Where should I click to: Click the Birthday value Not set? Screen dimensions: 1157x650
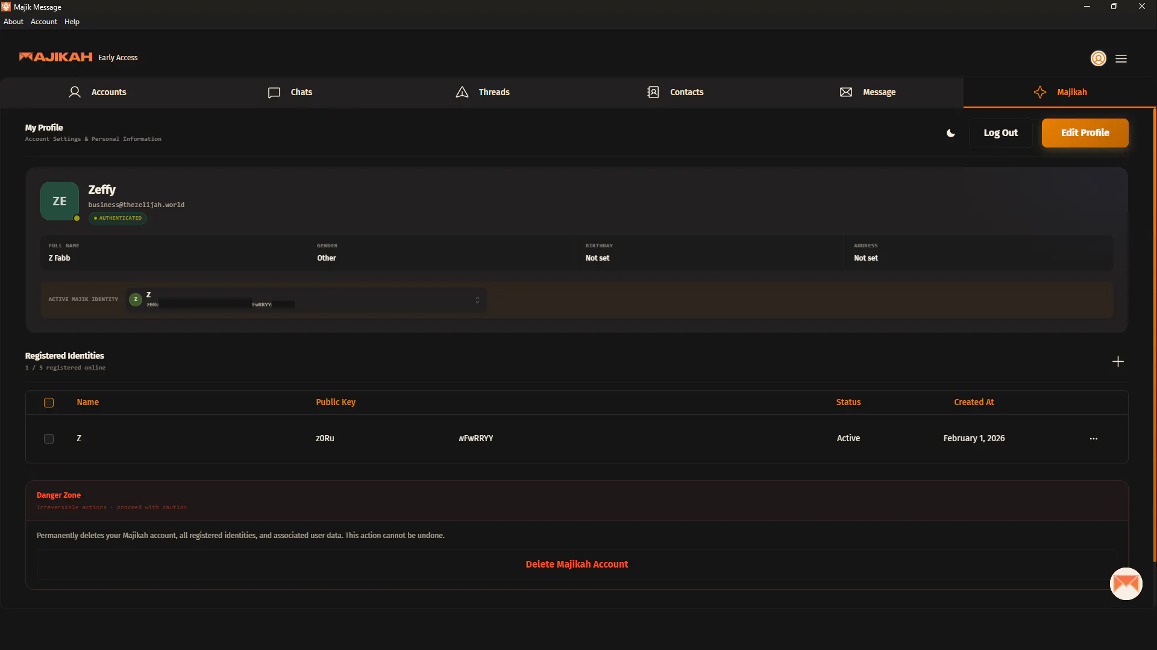coord(597,258)
